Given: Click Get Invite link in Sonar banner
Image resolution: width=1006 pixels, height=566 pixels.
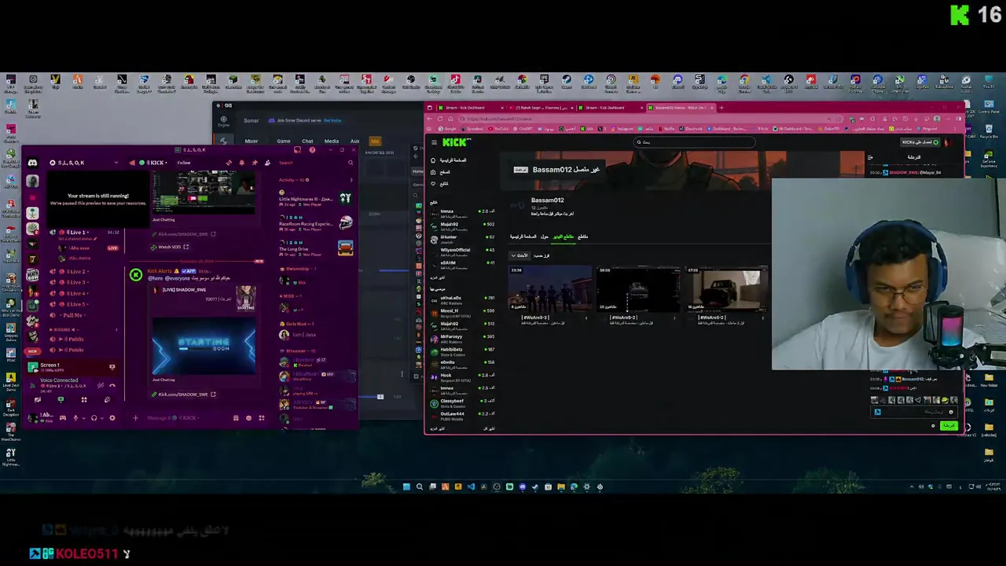Looking at the screenshot, I should [x=332, y=120].
